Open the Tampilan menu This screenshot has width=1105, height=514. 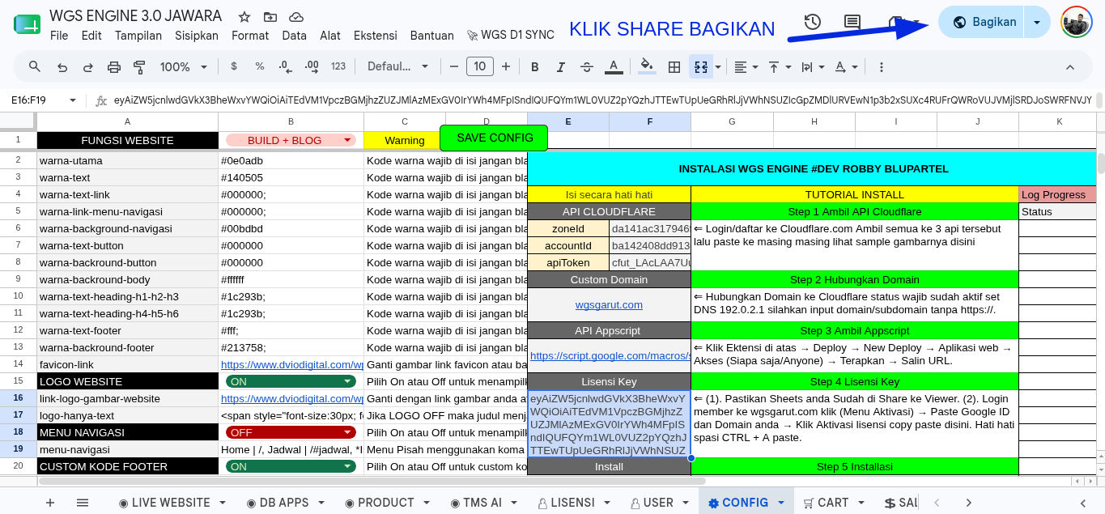coord(138,36)
